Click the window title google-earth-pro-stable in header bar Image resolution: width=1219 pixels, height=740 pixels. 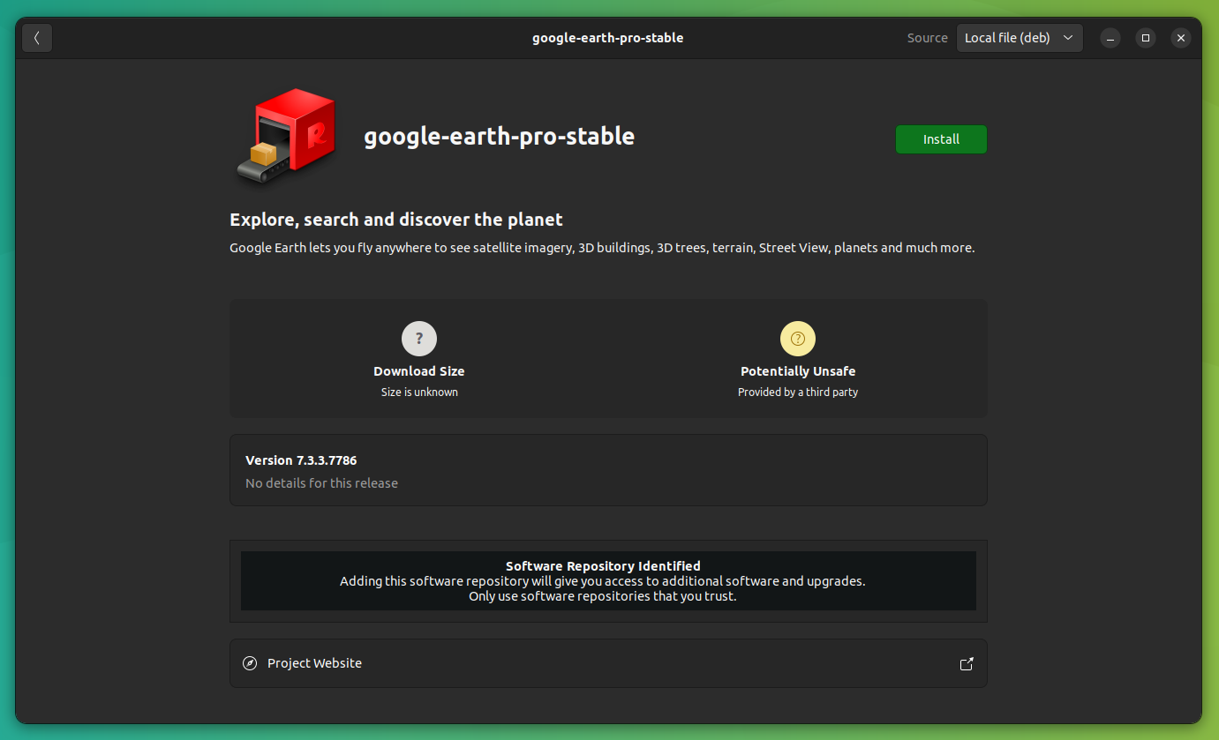607,38
